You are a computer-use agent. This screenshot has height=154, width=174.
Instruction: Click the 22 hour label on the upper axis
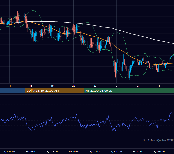95,86
